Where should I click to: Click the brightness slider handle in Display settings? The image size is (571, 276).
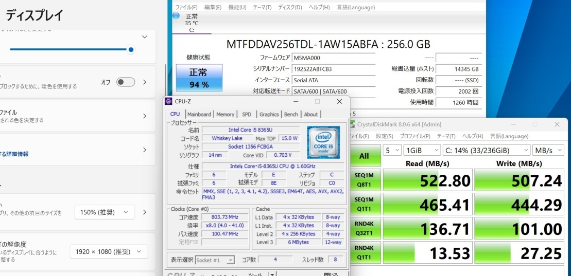tap(131, 49)
